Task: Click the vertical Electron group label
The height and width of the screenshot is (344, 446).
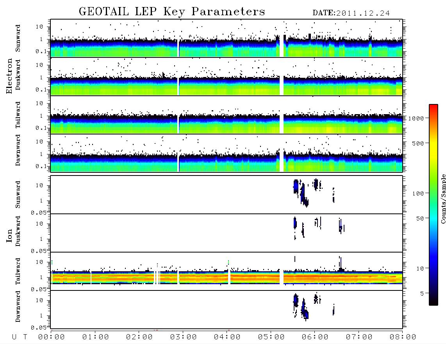Action: pos(9,76)
